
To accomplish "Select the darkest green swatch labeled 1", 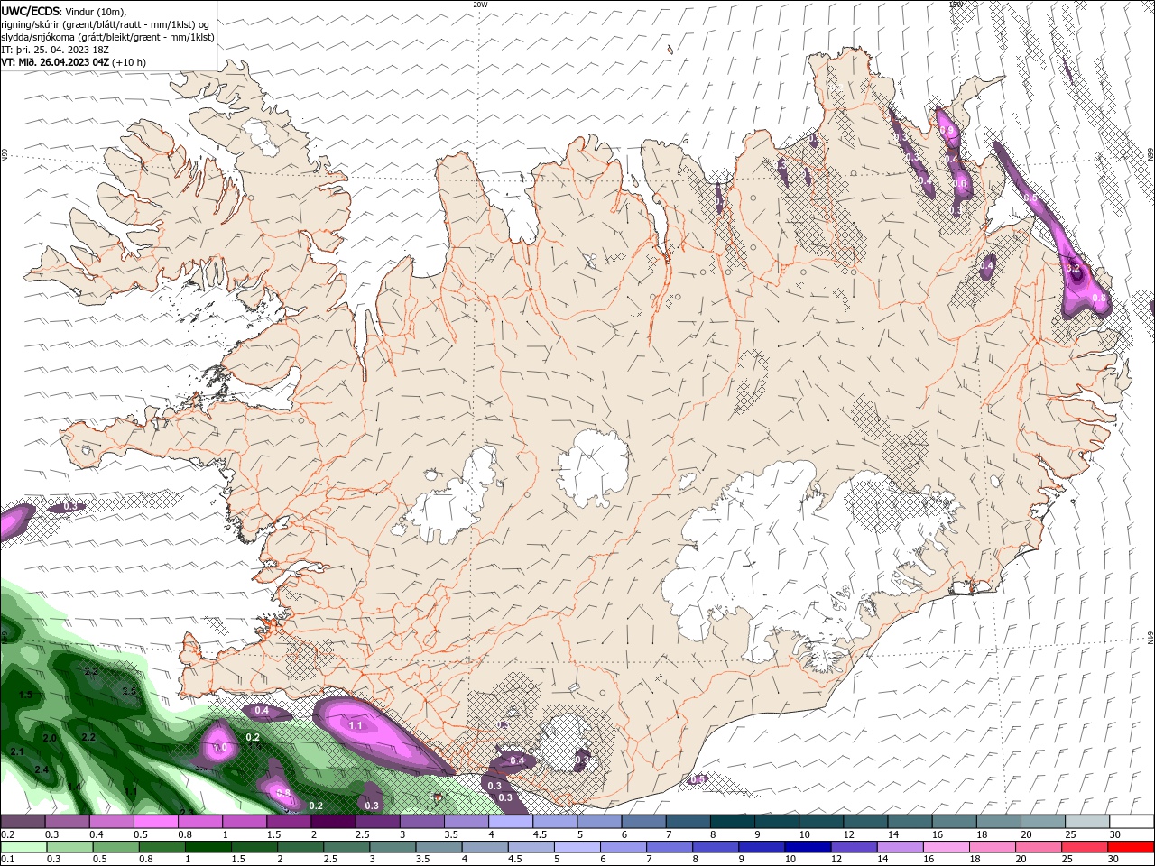I will pyautogui.click(x=207, y=847).
